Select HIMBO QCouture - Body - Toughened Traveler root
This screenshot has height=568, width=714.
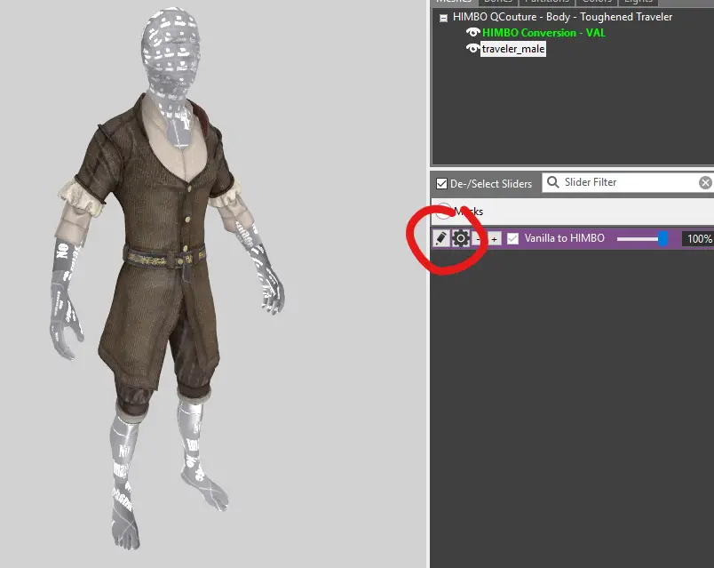coord(562,17)
